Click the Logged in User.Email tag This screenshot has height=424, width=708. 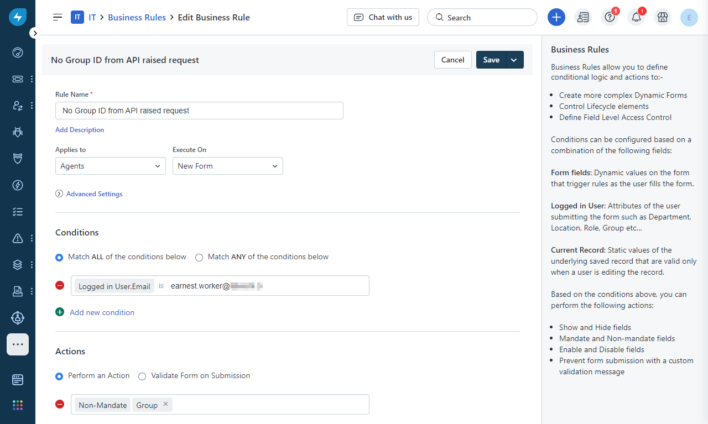114,286
